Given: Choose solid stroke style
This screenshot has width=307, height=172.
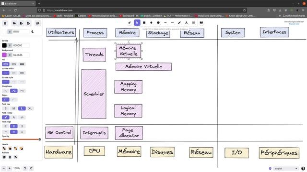Looking at the screenshot, I should pos(6,82).
